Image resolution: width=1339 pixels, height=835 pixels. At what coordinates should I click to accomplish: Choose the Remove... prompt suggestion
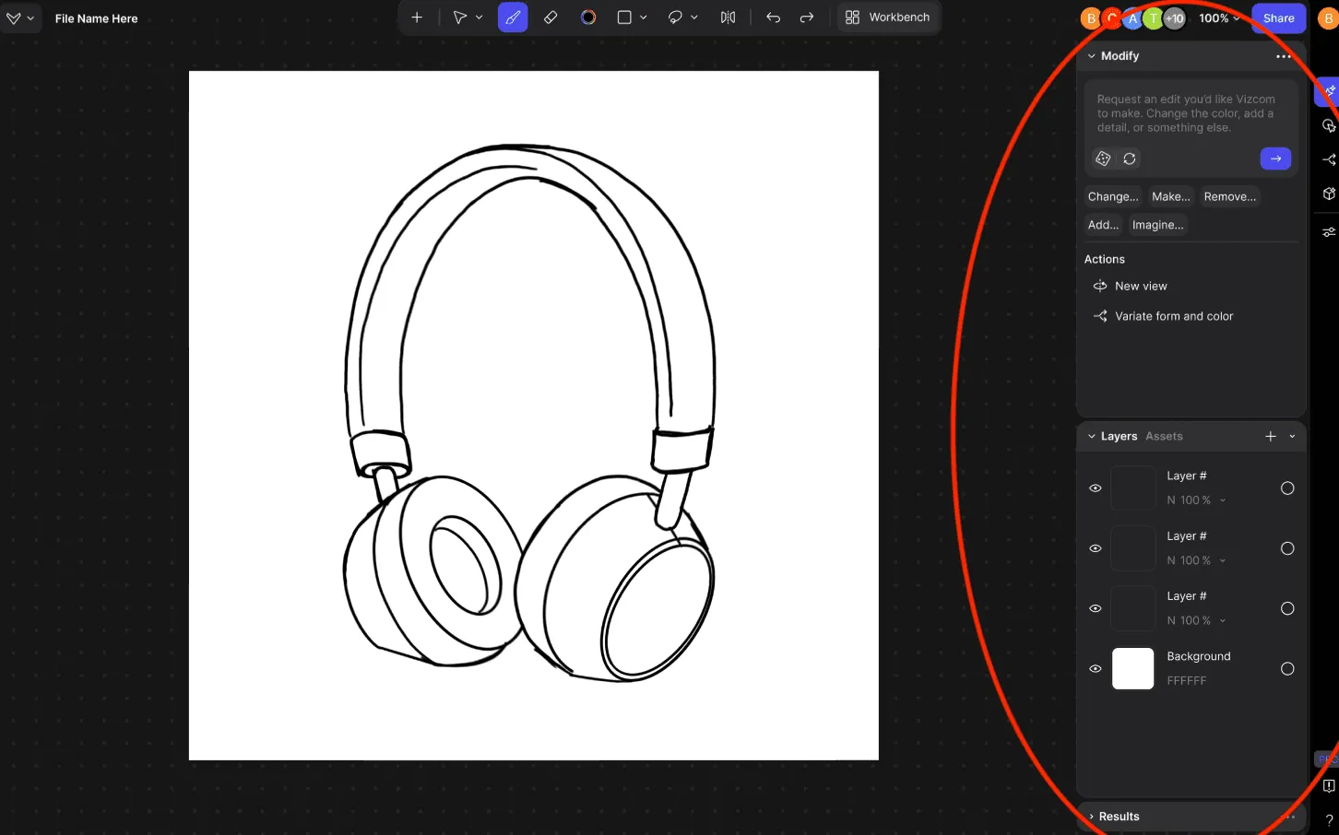(1230, 196)
